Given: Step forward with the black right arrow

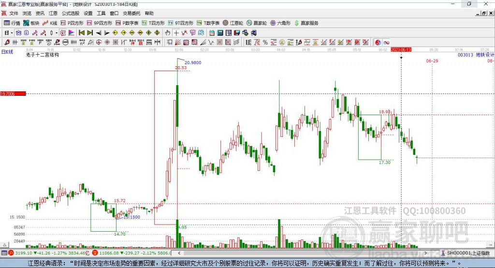Looking at the screenshot, I should 107,33.
